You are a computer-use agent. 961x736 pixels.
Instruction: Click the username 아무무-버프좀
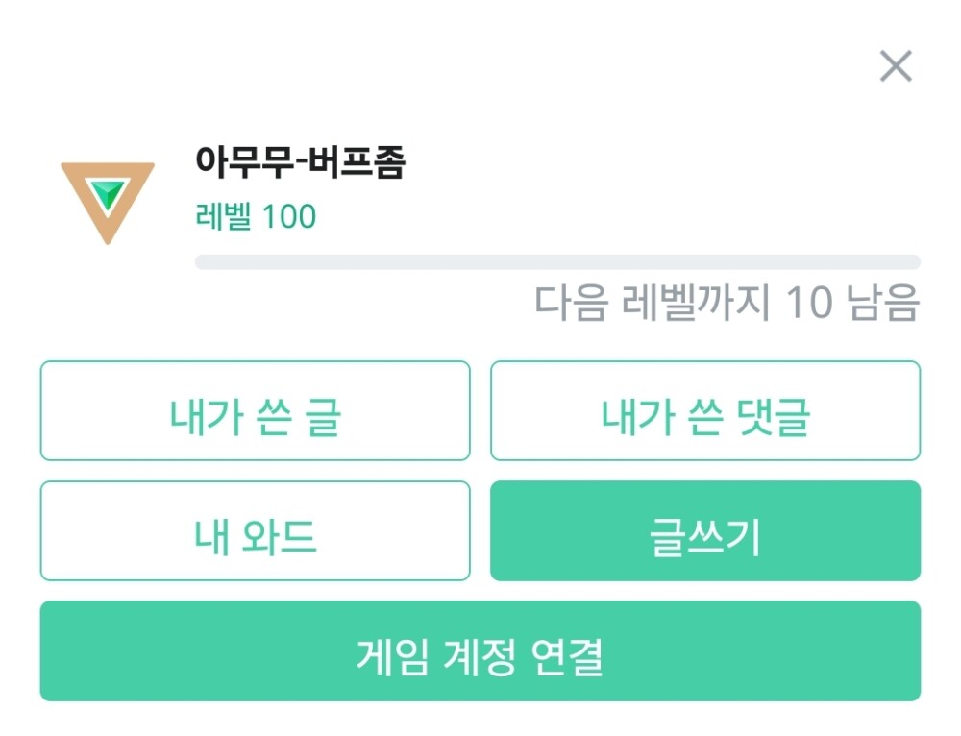pos(300,161)
